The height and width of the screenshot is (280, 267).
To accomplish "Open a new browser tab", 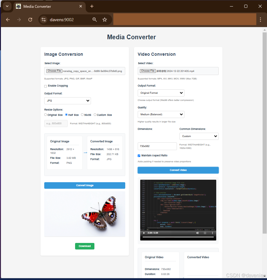I will pyautogui.click(x=92, y=7).
